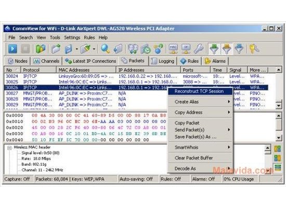286x208 pixels.
Task: Open the green scanner maps icon
Action: 41,49
